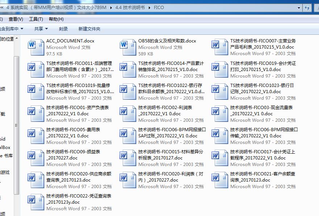Select the FICO06-BPM网报接口SAP过账 file icon
This screenshot has height=216, width=319.
pyautogui.click(x=128, y=136)
